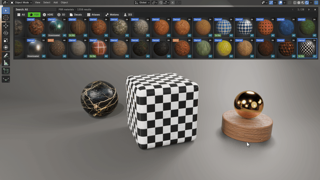This screenshot has width=320, height=180.
Task: Click '1358 results' count text
Action: 84,10
